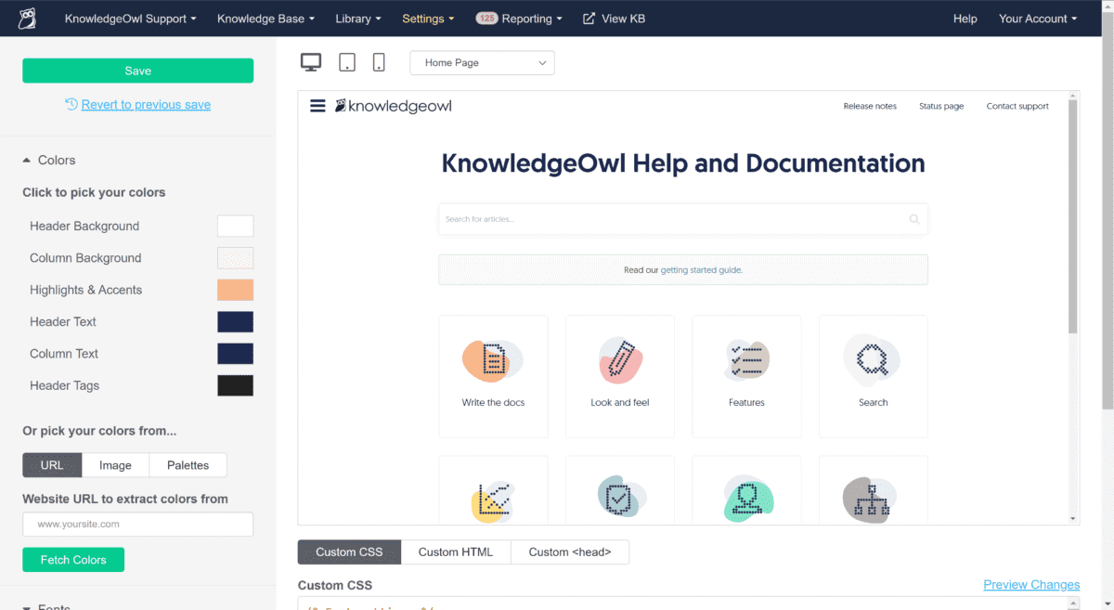Image resolution: width=1114 pixels, height=610 pixels.
Task: Select the URL color source toggle
Action: [x=52, y=464]
